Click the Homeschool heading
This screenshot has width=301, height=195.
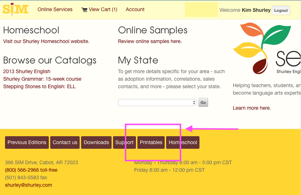31,30
